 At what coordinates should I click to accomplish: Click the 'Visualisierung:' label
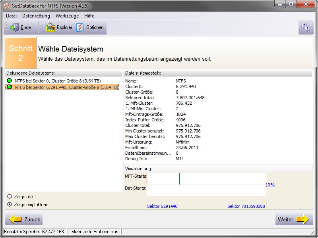pos(138,168)
